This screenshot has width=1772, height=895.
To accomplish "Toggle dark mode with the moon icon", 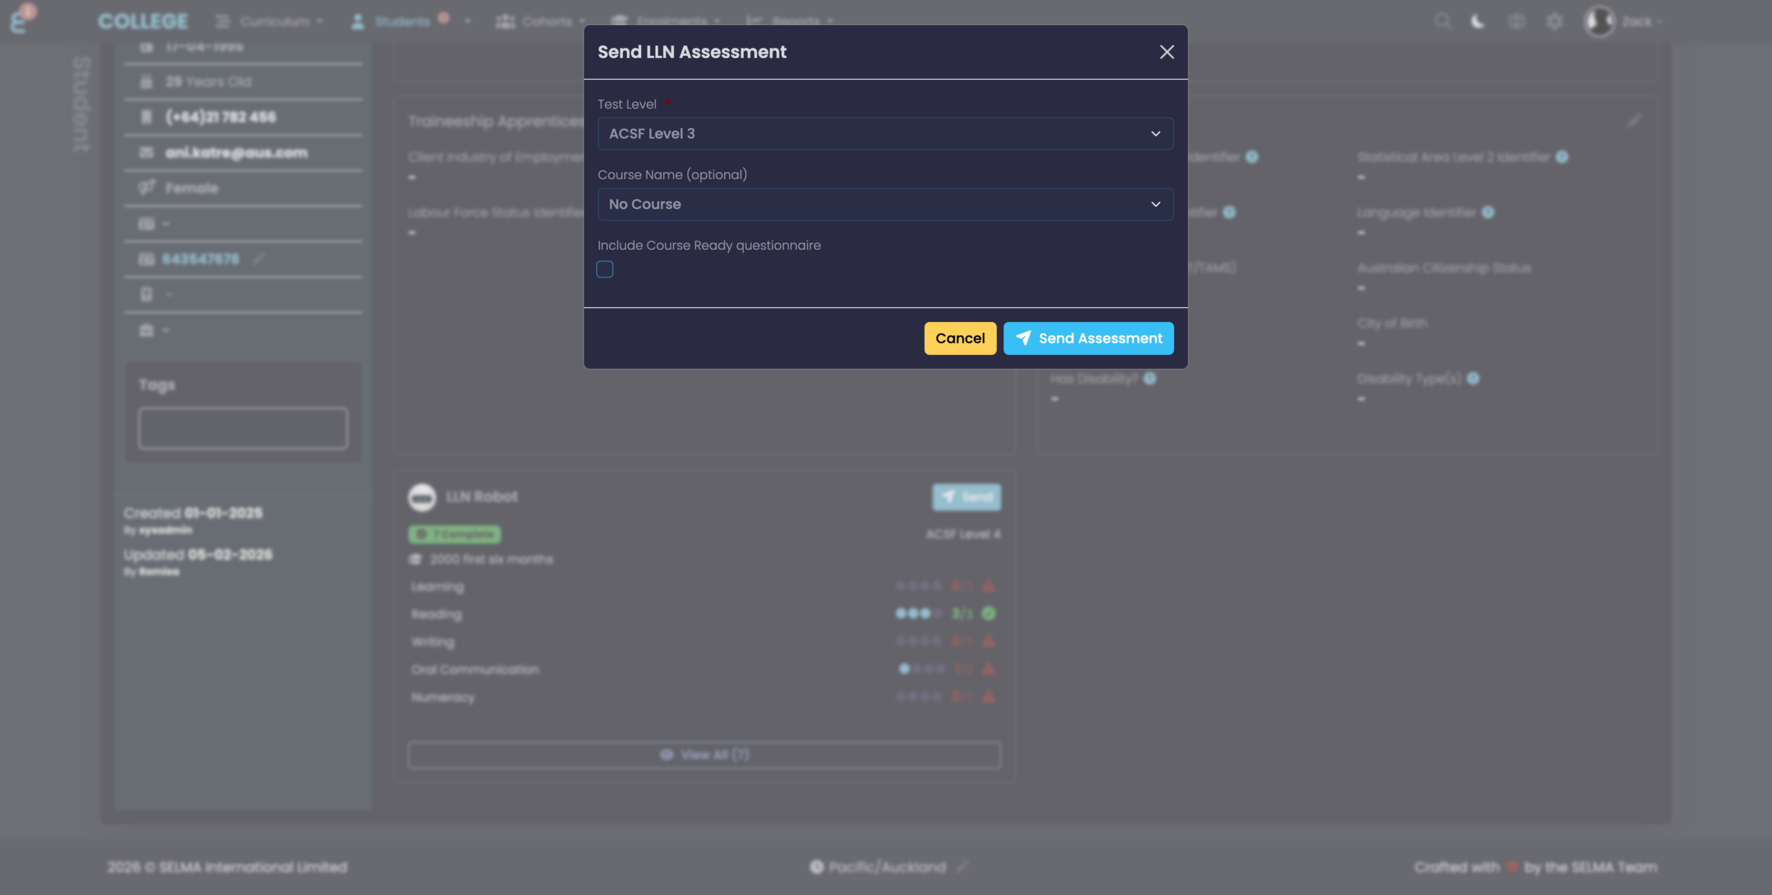I will [1478, 21].
